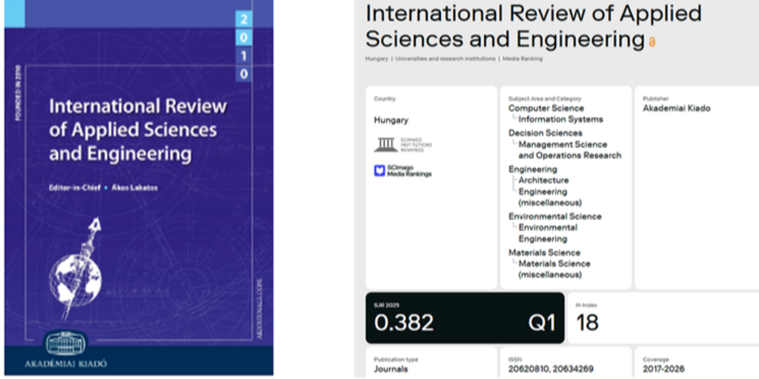Open the Decision Sciences subject area
The image size is (759, 379).
[545, 133]
